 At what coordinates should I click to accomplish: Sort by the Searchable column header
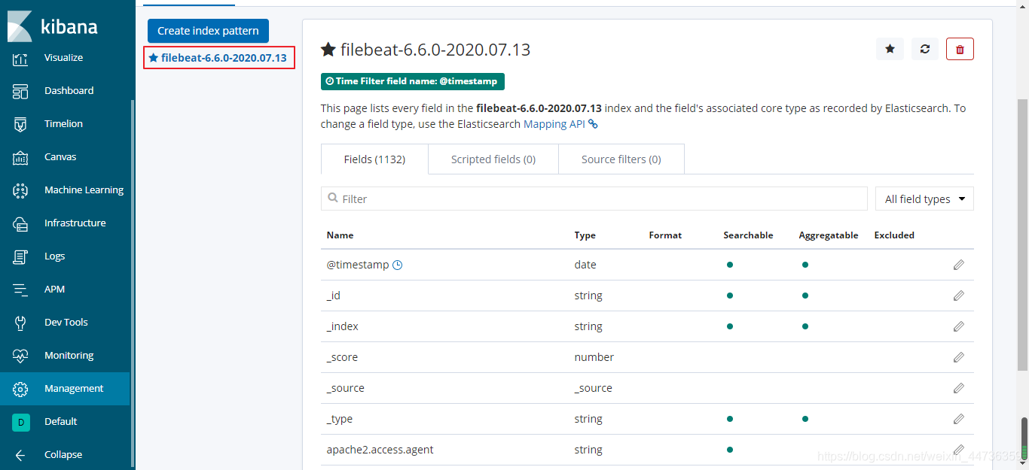pyautogui.click(x=748, y=235)
